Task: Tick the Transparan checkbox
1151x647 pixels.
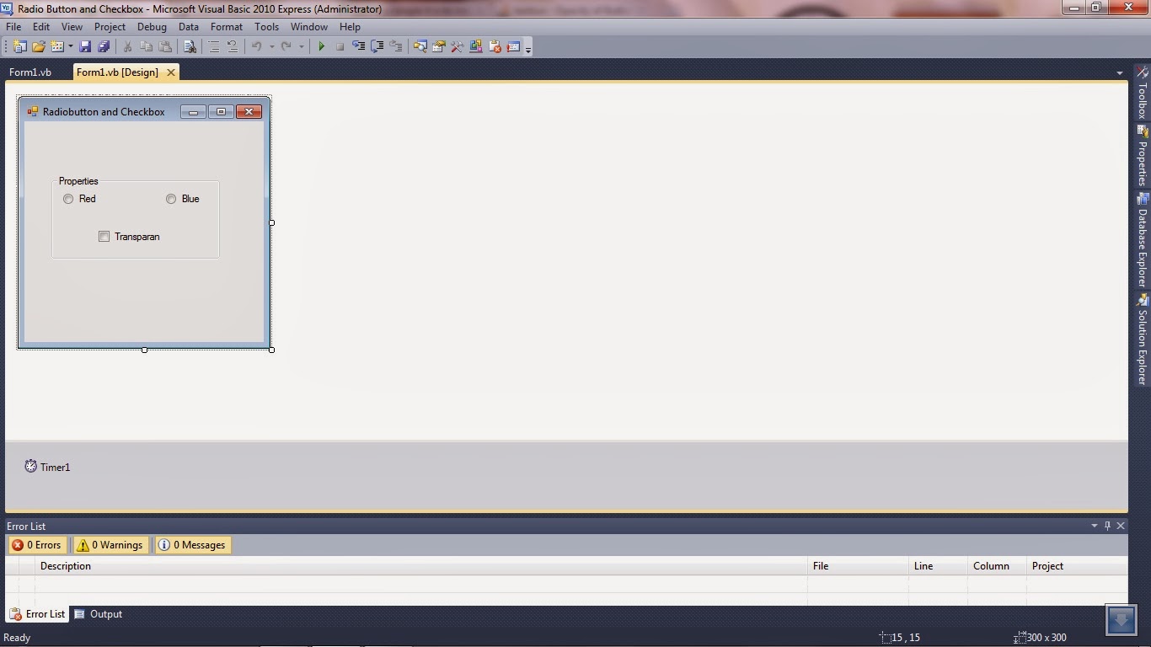Action: pyautogui.click(x=129, y=237)
